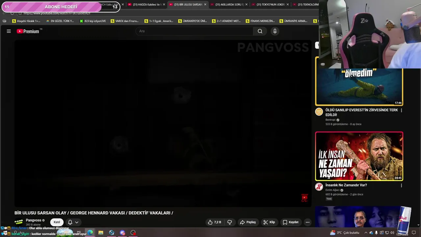Open the three-dot more actions under video
The image size is (421, 237).
pos(308,222)
